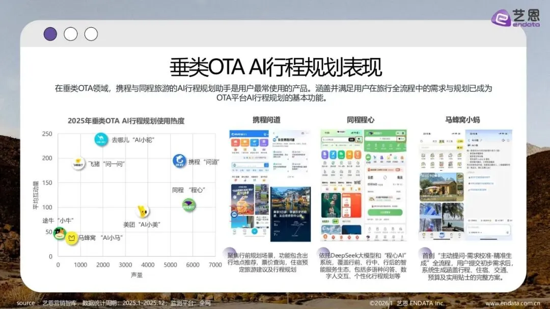Click the slide title 垂类OTA AI行程规划表现

pos(276,67)
